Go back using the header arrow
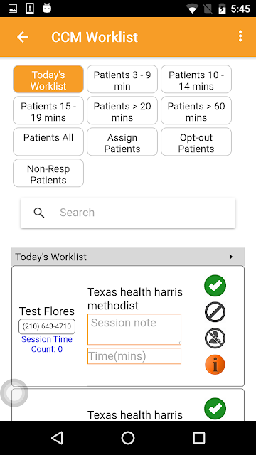Screen dimensions: 256x455 (x=23, y=37)
